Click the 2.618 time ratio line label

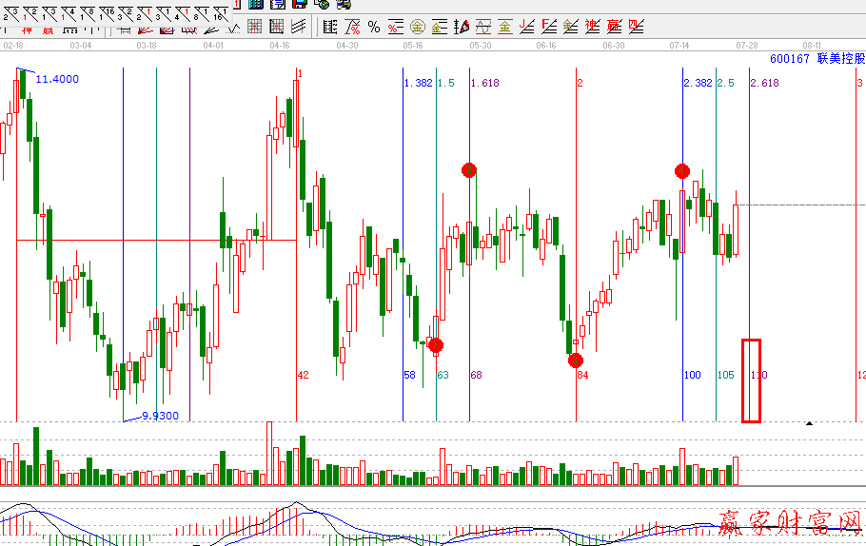tap(765, 84)
